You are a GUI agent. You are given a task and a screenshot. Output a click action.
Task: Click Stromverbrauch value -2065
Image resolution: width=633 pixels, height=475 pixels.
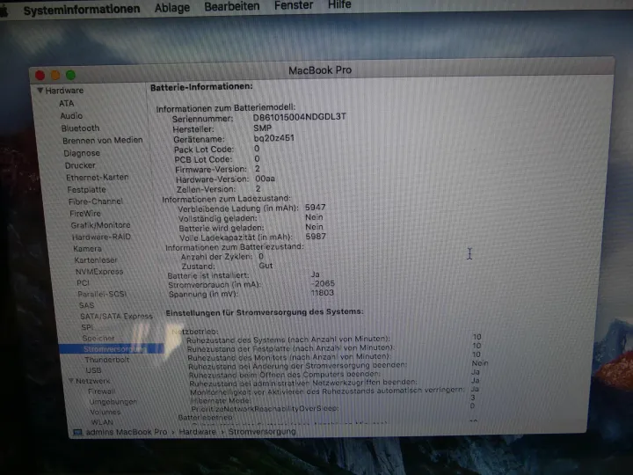(323, 283)
